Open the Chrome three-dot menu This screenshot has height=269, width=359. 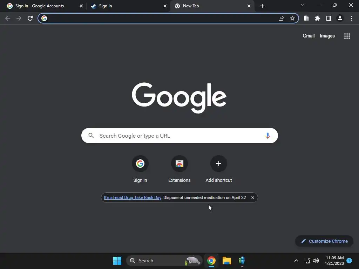(351, 18)
